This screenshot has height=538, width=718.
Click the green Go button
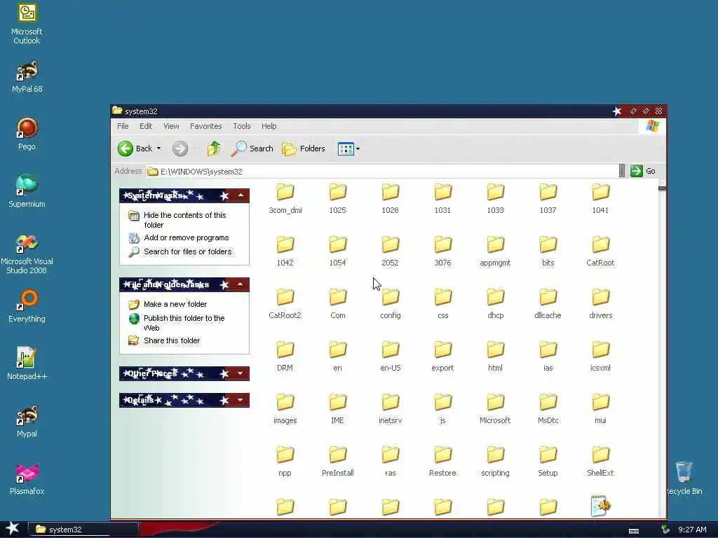pos(643,171)
